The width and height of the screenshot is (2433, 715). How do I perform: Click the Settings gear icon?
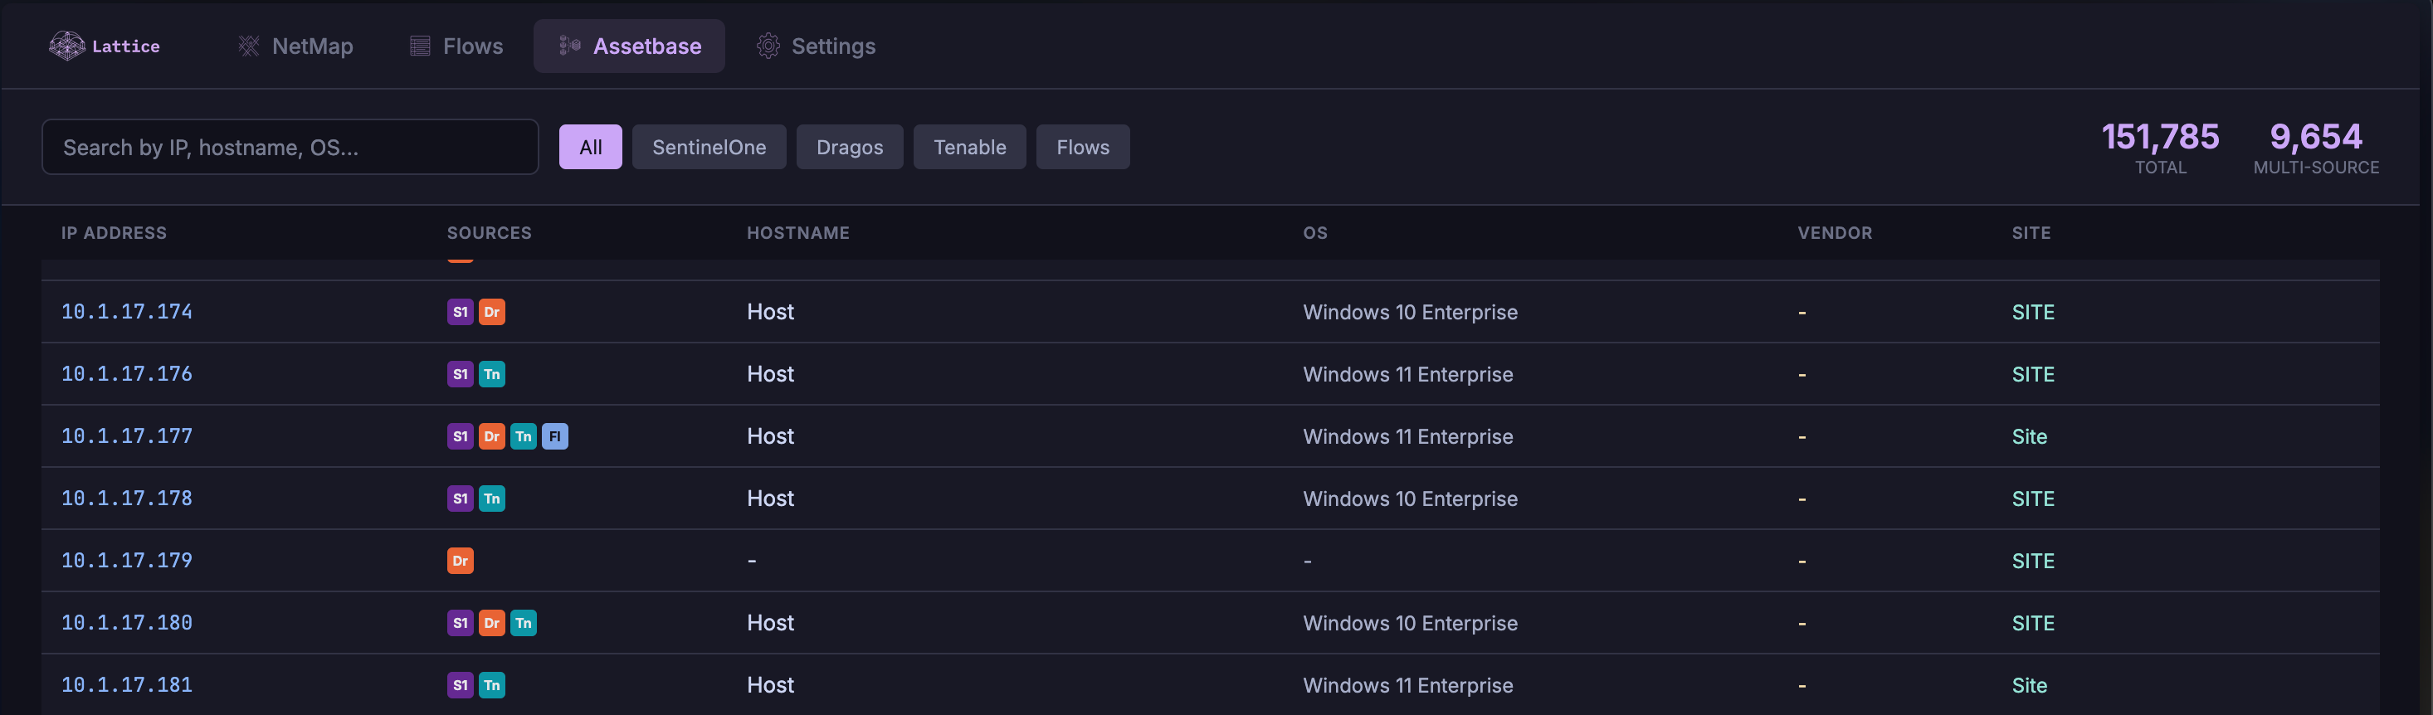click(768, 46)
